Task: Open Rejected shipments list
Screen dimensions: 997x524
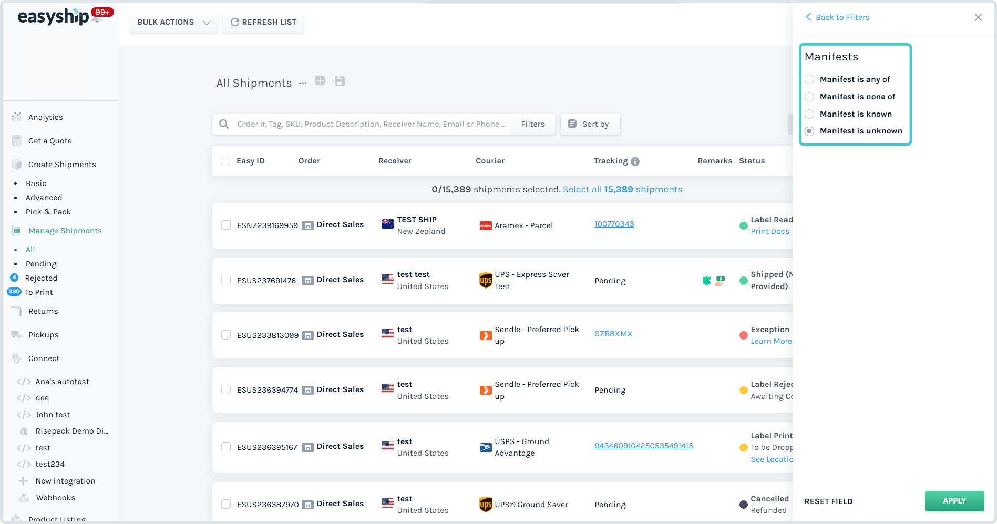Action: click(x=41, y=278)
